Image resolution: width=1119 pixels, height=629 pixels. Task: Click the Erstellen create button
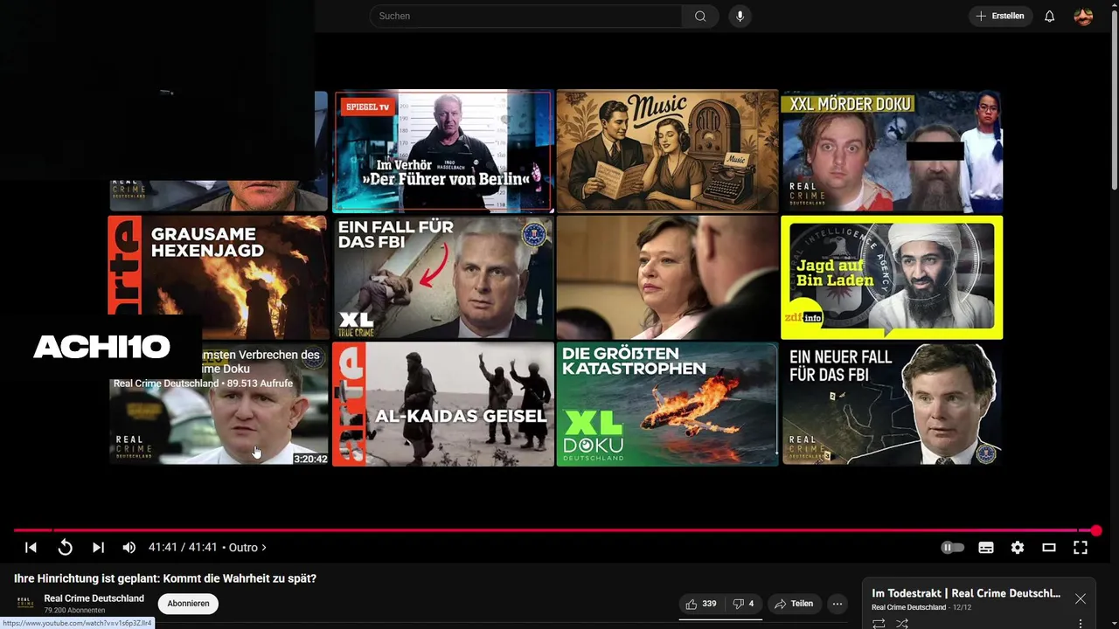[1000, 16]
